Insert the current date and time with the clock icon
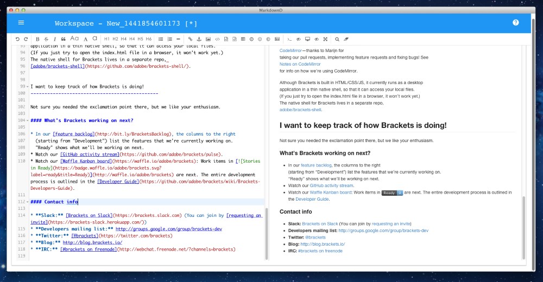This screenshot has width=543, height=282. [x=251, y=39]
